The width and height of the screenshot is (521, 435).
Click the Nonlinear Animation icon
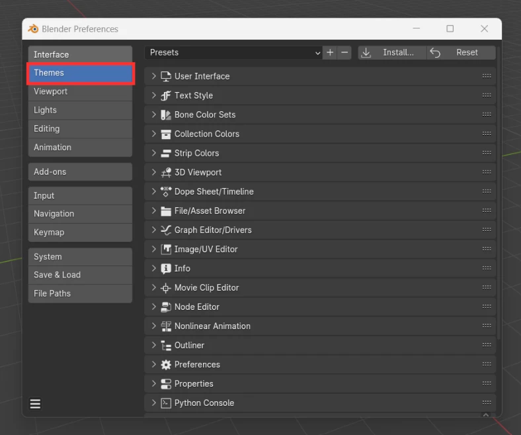coord(166,326)
